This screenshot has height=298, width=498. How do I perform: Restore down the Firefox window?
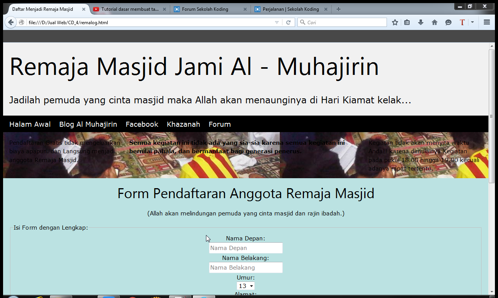[470, 6]
